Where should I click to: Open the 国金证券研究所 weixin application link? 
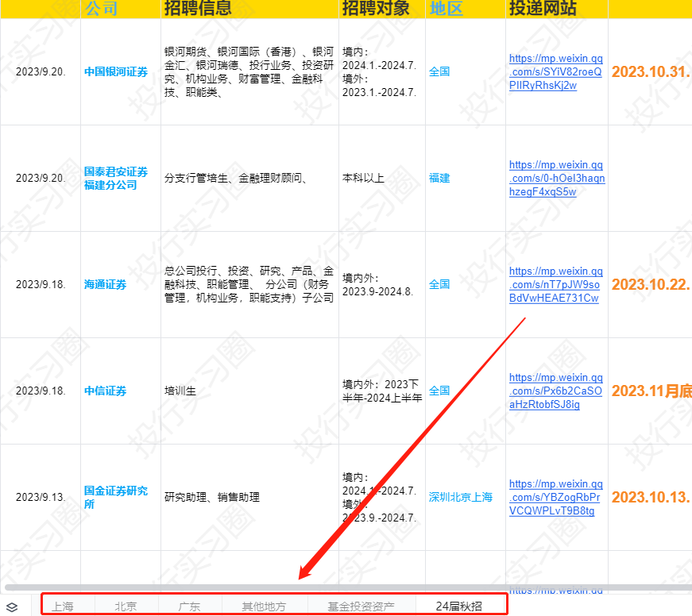(x=555, y=497)
